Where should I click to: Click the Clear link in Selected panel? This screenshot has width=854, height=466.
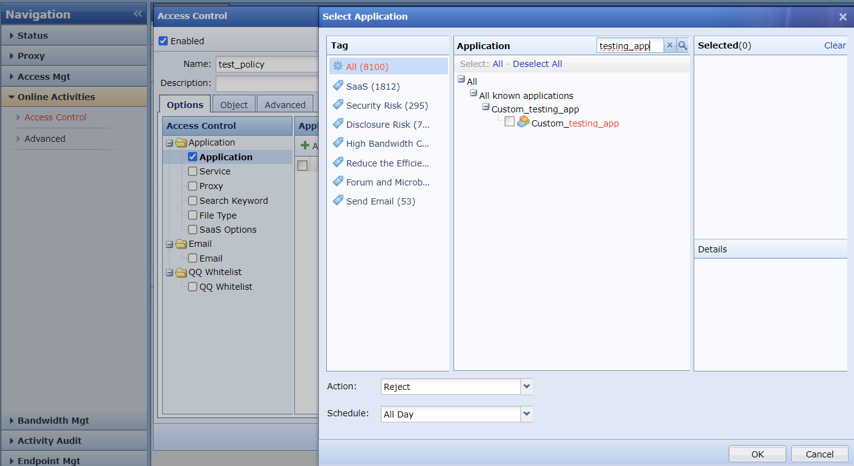coord(834,45)
